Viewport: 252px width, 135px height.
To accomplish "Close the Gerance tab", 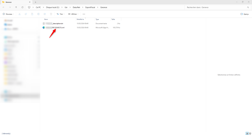I will point(30,2).
